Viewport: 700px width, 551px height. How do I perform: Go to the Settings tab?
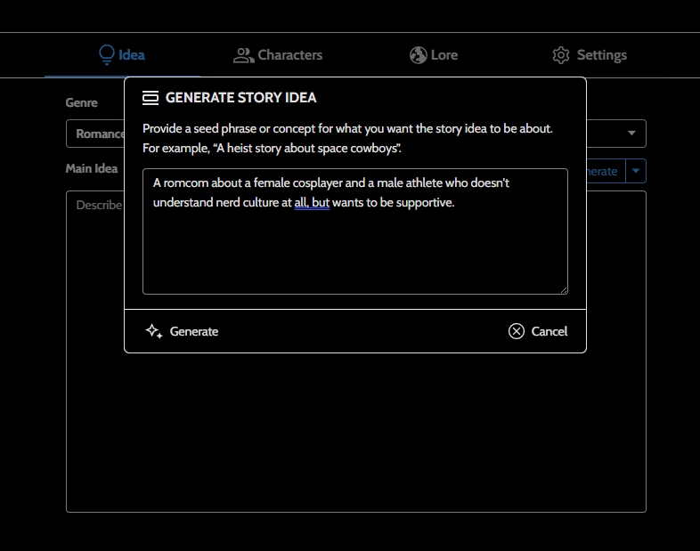click(601, 55)
